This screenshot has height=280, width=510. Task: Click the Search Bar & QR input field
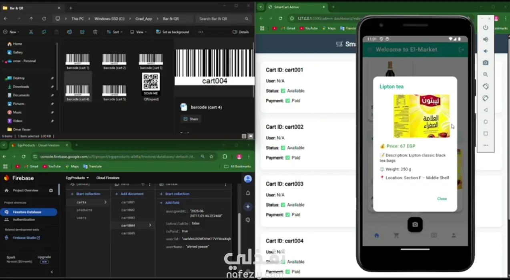tap(223, 19)
